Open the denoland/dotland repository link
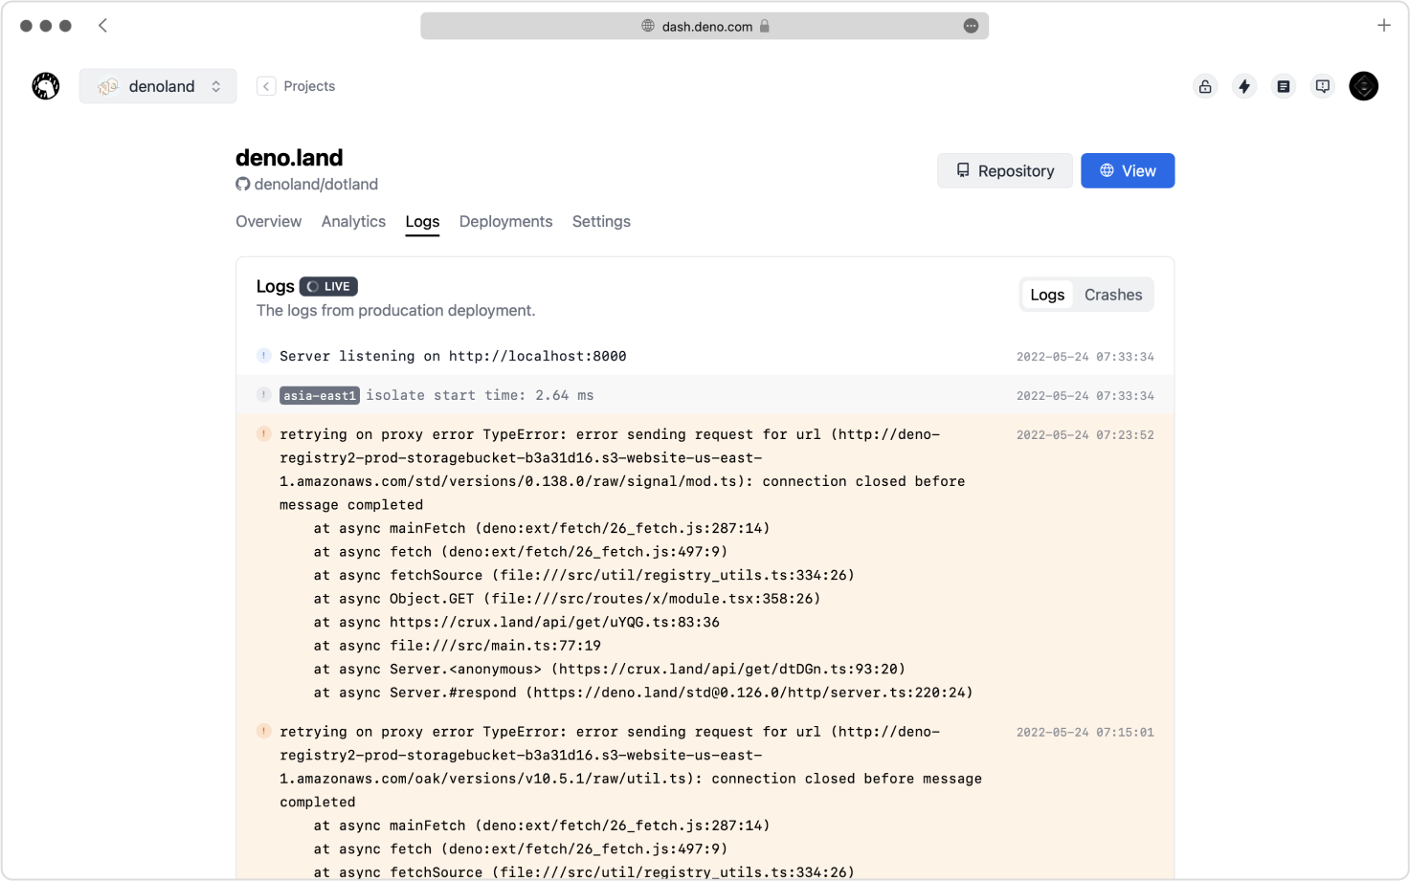Viewport: 1410px width, 881px height. point(317,184)
